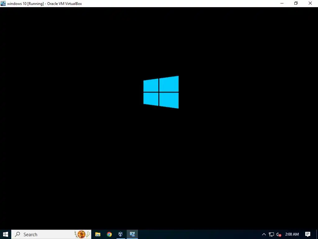Click the VirtualBox icon in the title bar

coord(3,3)
